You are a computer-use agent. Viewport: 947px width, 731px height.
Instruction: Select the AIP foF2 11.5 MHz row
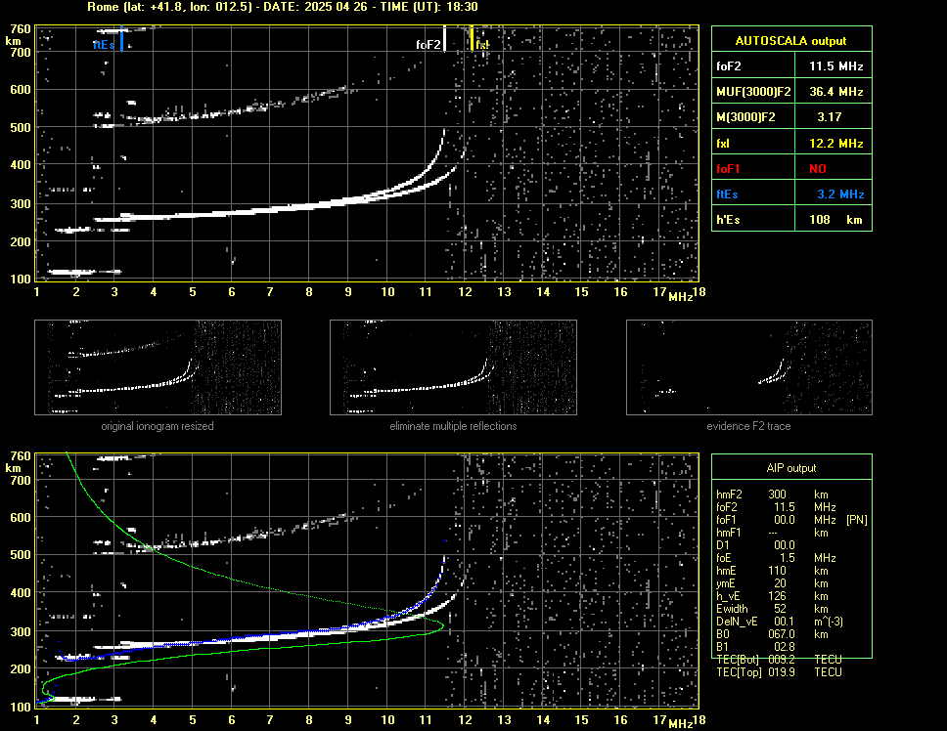(777, 506)
